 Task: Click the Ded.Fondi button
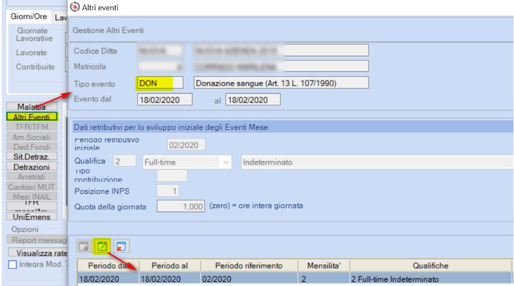click(x=32, y=146)
